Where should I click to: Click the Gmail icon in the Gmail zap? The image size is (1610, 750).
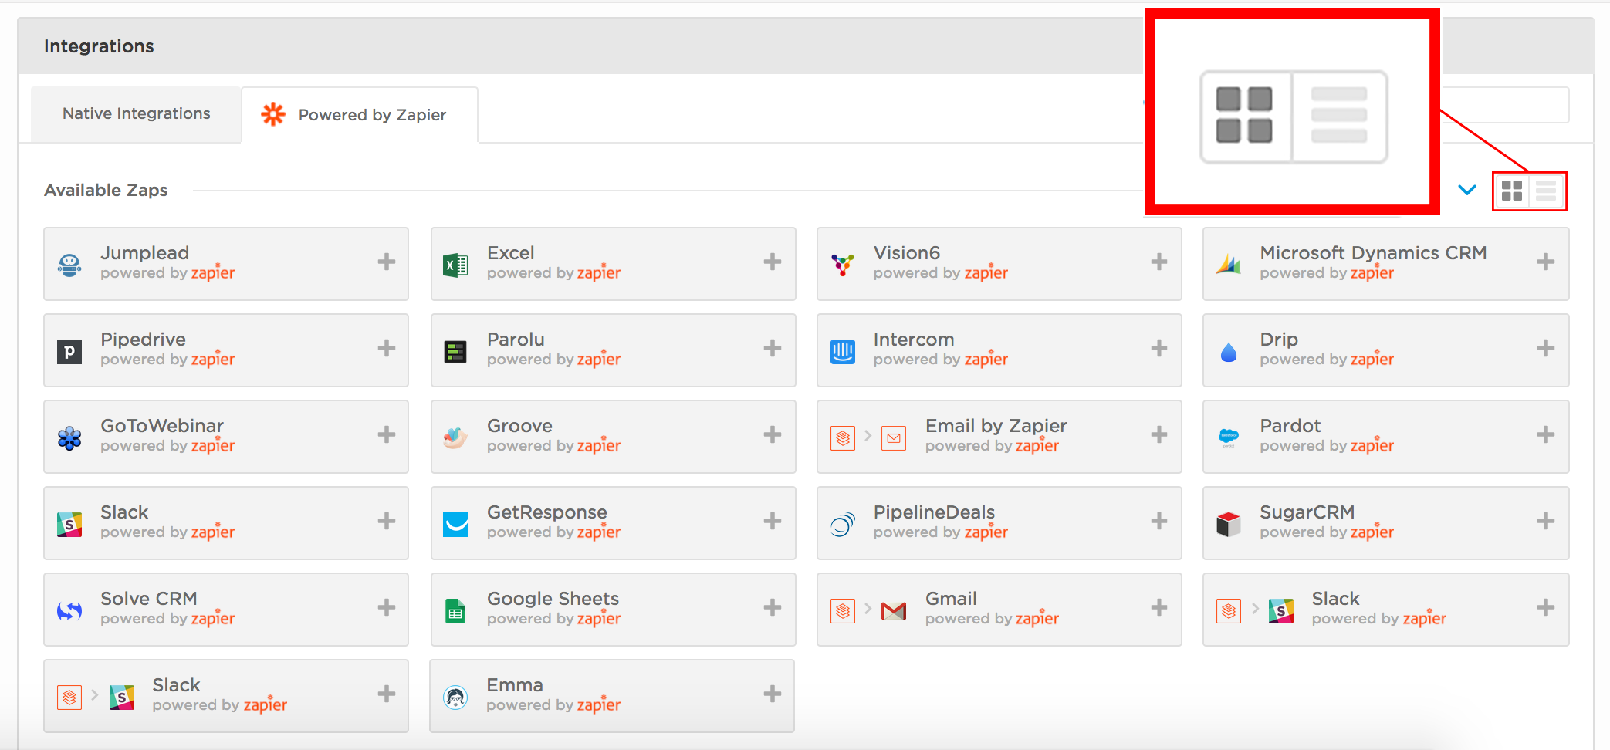point(894,609)
